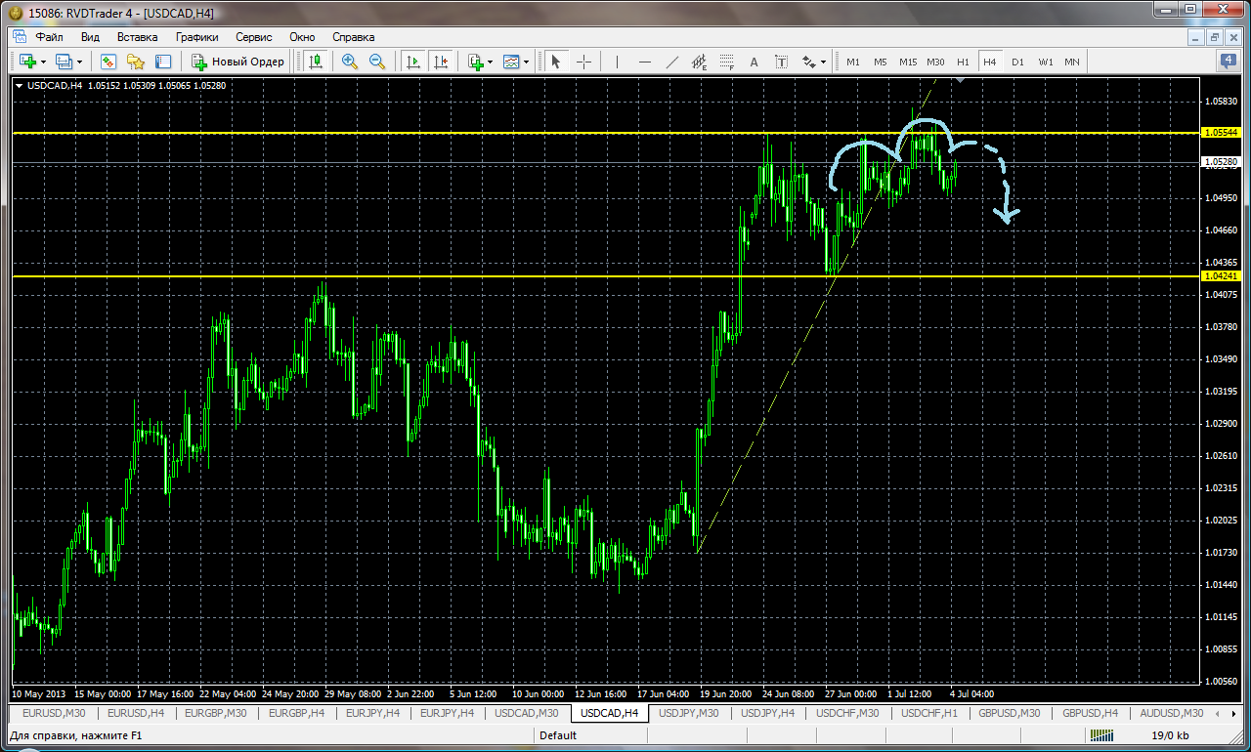
Task: Switch to M5 timeframe
Action: [881, 62]
